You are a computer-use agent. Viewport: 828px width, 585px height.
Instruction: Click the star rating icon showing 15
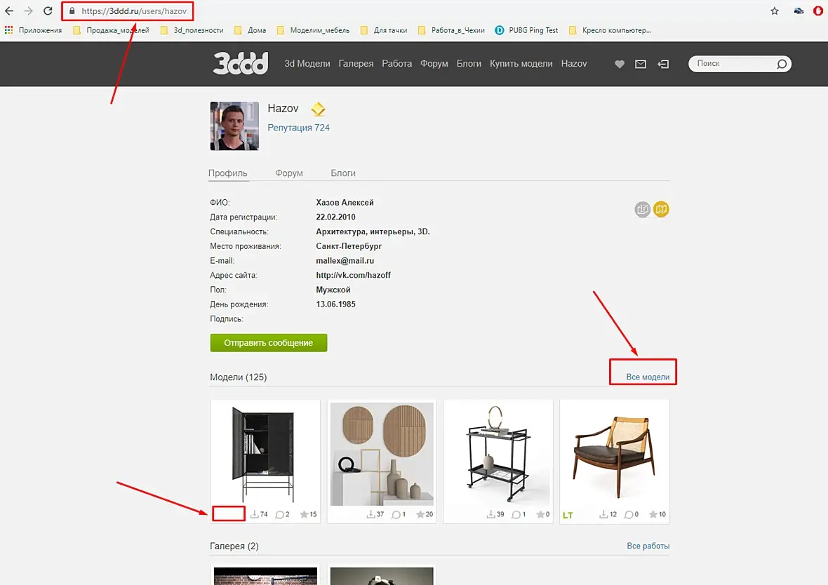(304, 514)
